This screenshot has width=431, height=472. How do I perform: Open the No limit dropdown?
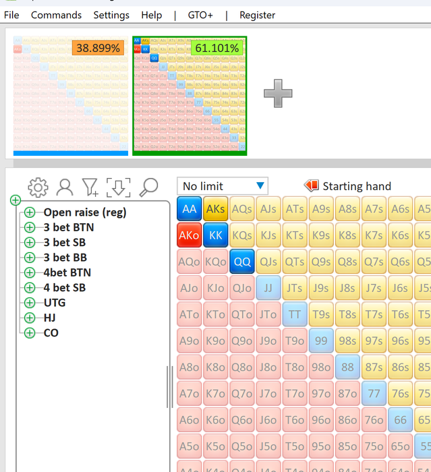click(x=223, y=186)
